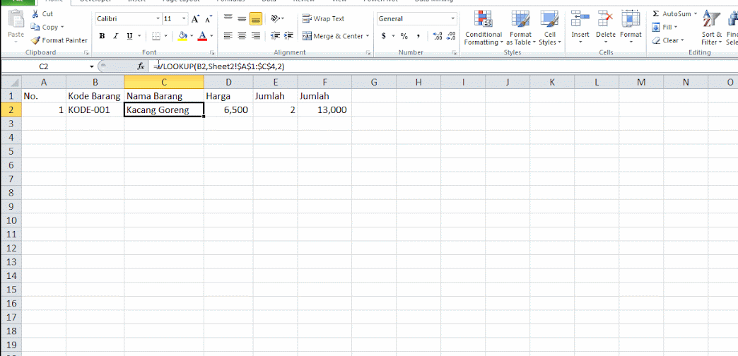Increase font size with Grow Font
This screenshot has width=738, height=356.
(x=195, y=19)
